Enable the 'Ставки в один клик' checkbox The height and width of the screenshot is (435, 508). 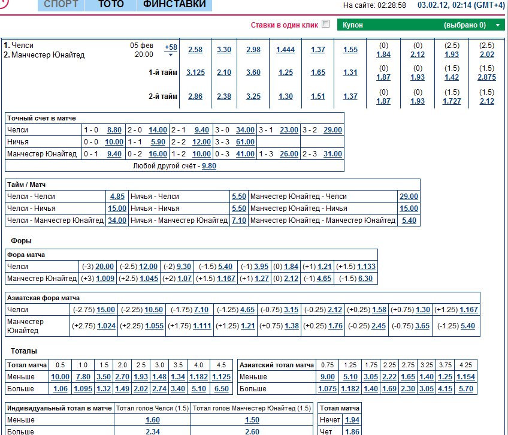click(x=326, y=24)
